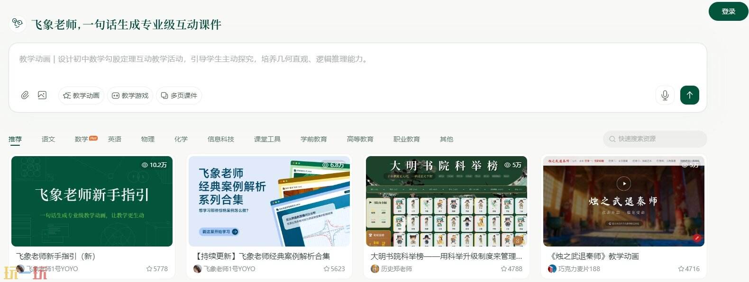Click heading 飞象老师,一句话生成专业级互动课件

coord(126,25)
